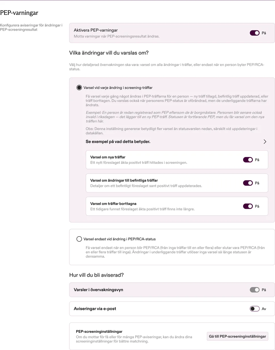Click the PEP-screeninginställningar section title
The height and width of the screenshot is (350, 275).
point(99,331)
